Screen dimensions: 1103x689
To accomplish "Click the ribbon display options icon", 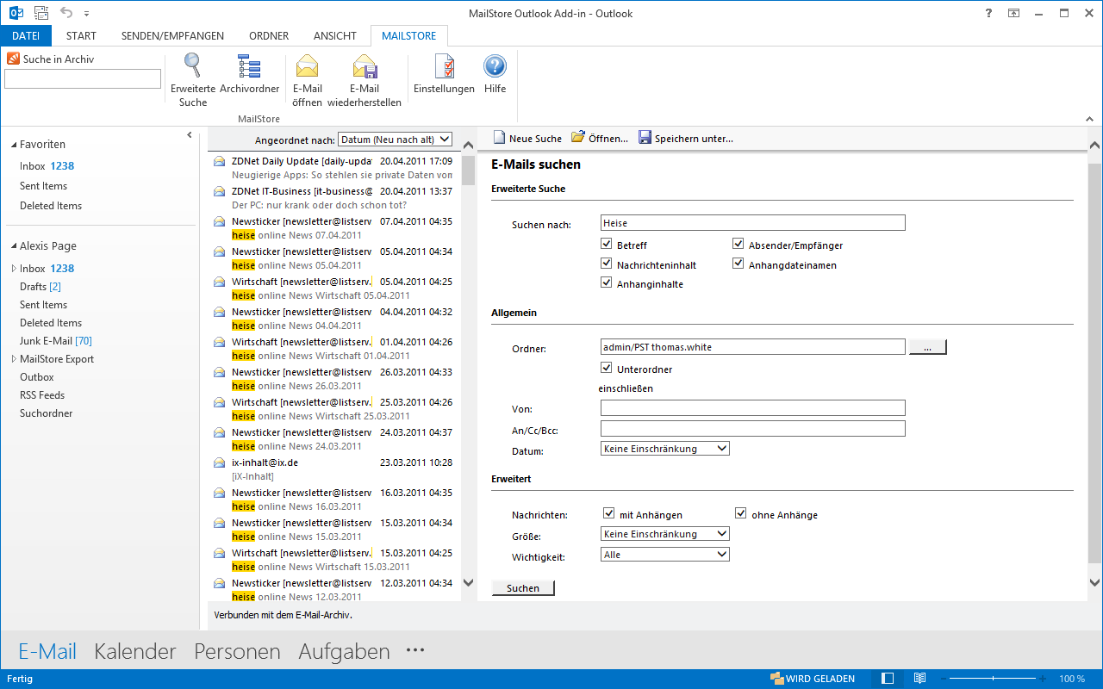I will [x=1013, y=13].
